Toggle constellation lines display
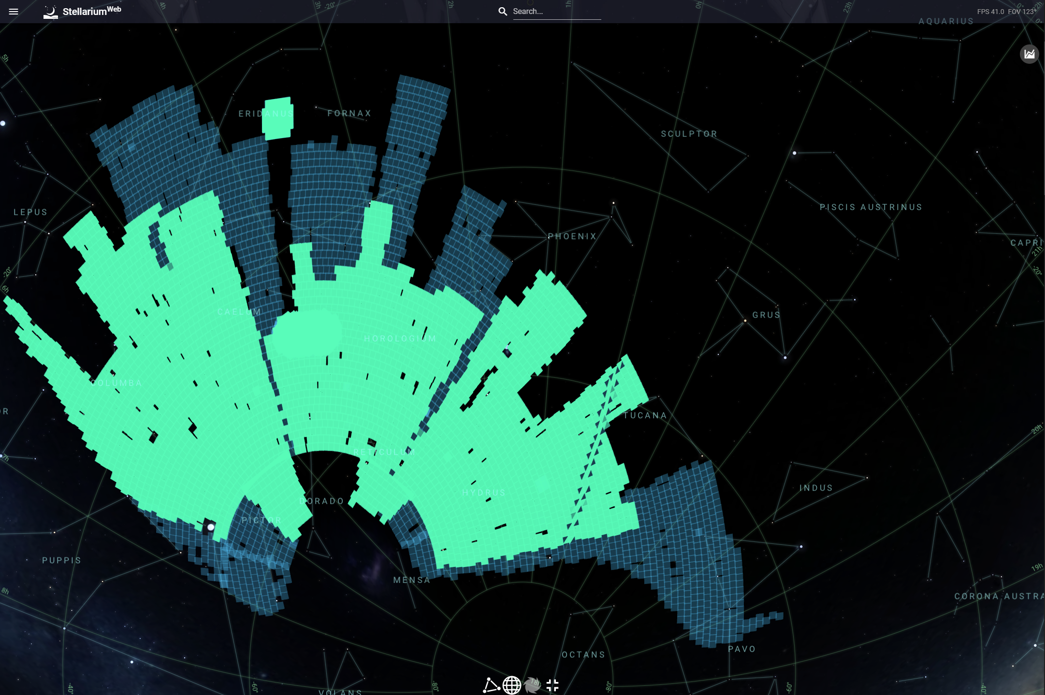The width and height of the screenshot is (1045, 695). point(491,685)
